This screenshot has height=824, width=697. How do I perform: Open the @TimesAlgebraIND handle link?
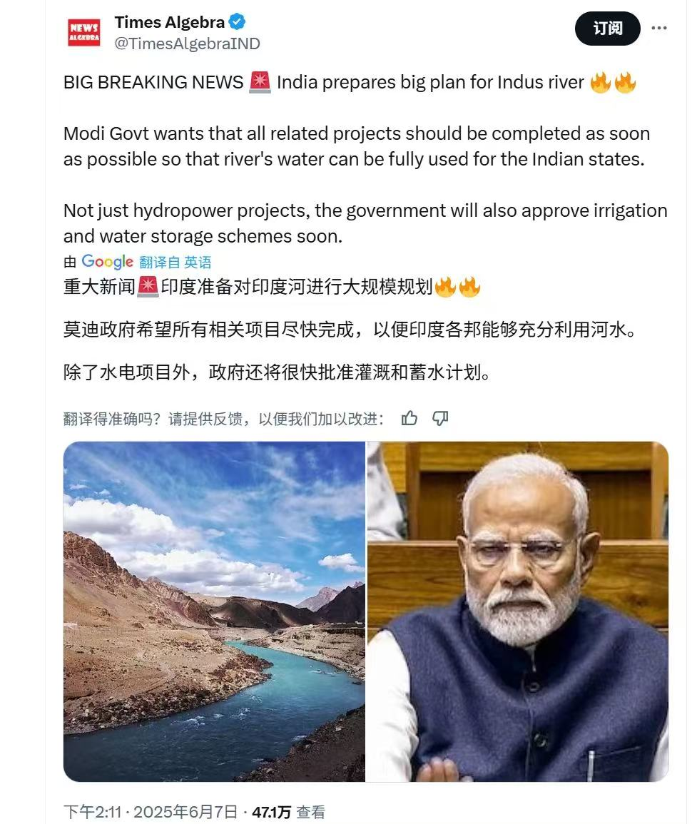click(187, 44)
